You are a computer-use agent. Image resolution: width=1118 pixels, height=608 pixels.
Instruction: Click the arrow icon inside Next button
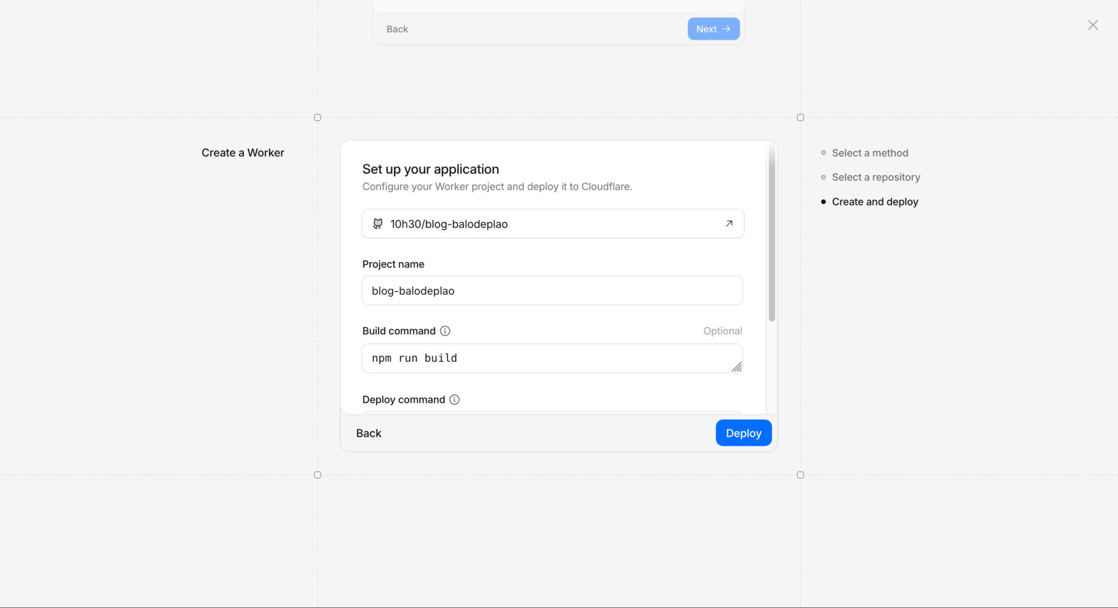[x=726, y=29]
